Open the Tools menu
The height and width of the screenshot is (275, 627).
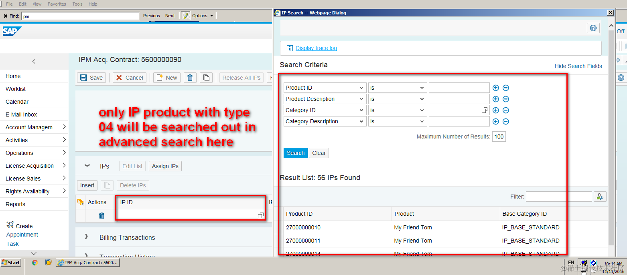coord(77,4)
